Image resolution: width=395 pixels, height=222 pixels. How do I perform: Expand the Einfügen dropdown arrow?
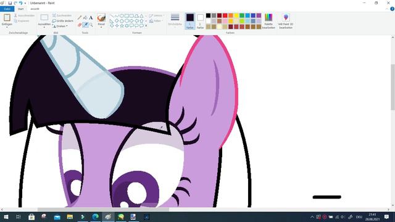7,27
